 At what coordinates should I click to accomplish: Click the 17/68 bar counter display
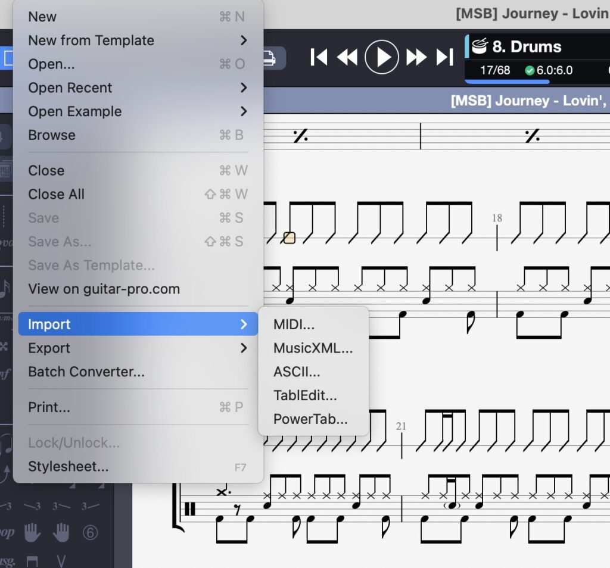pyautogui.click(x=495, y=70)
